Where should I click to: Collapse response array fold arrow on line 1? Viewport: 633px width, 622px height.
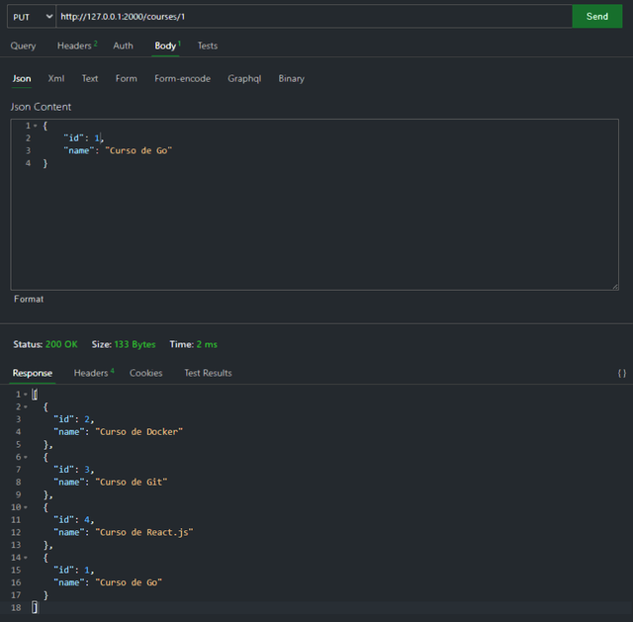coord(26,395)
